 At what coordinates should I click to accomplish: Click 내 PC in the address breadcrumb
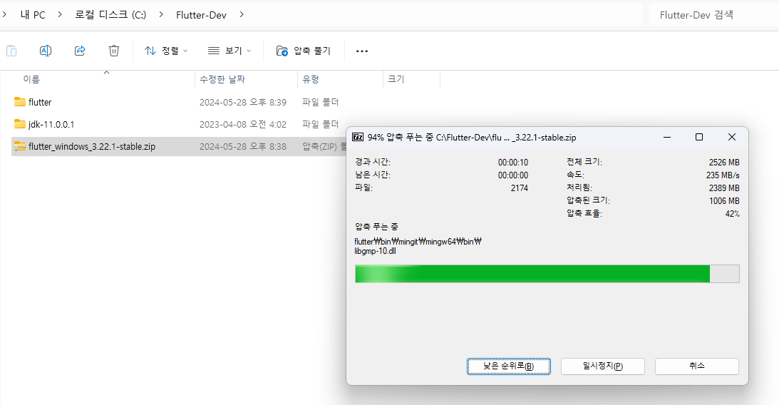click(33, 15)
